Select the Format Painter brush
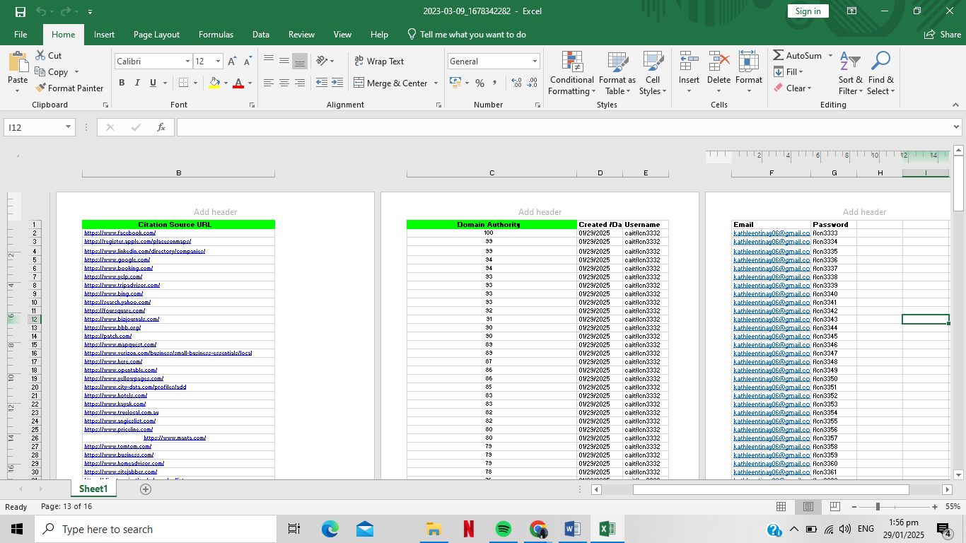 [40, 88]
